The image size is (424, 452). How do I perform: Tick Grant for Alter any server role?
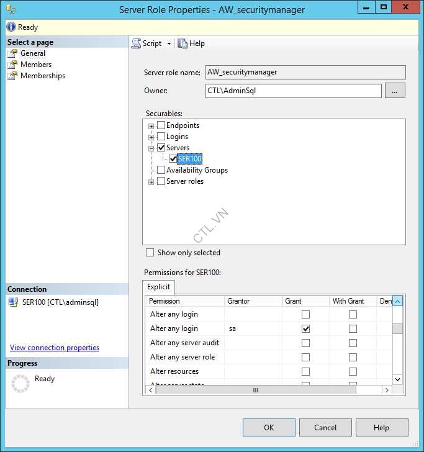(305, 357)
